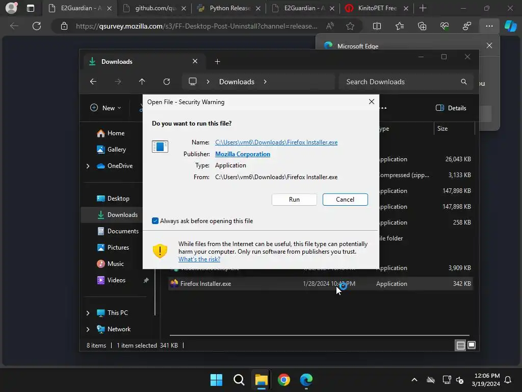This screenshot has width=522, height=392.
Task: Uncheck Always ask before opening this file
Action: point(155,220)
